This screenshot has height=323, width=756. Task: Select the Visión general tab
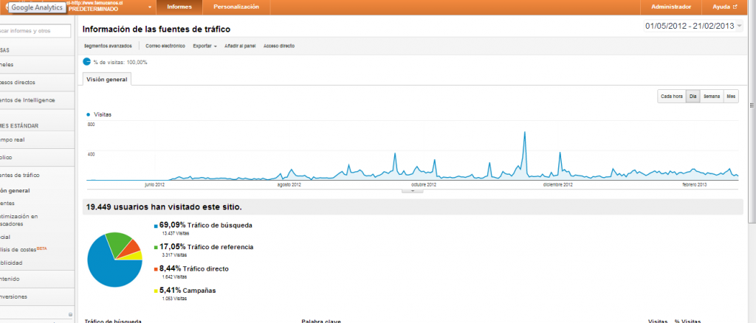coord(106,80)
